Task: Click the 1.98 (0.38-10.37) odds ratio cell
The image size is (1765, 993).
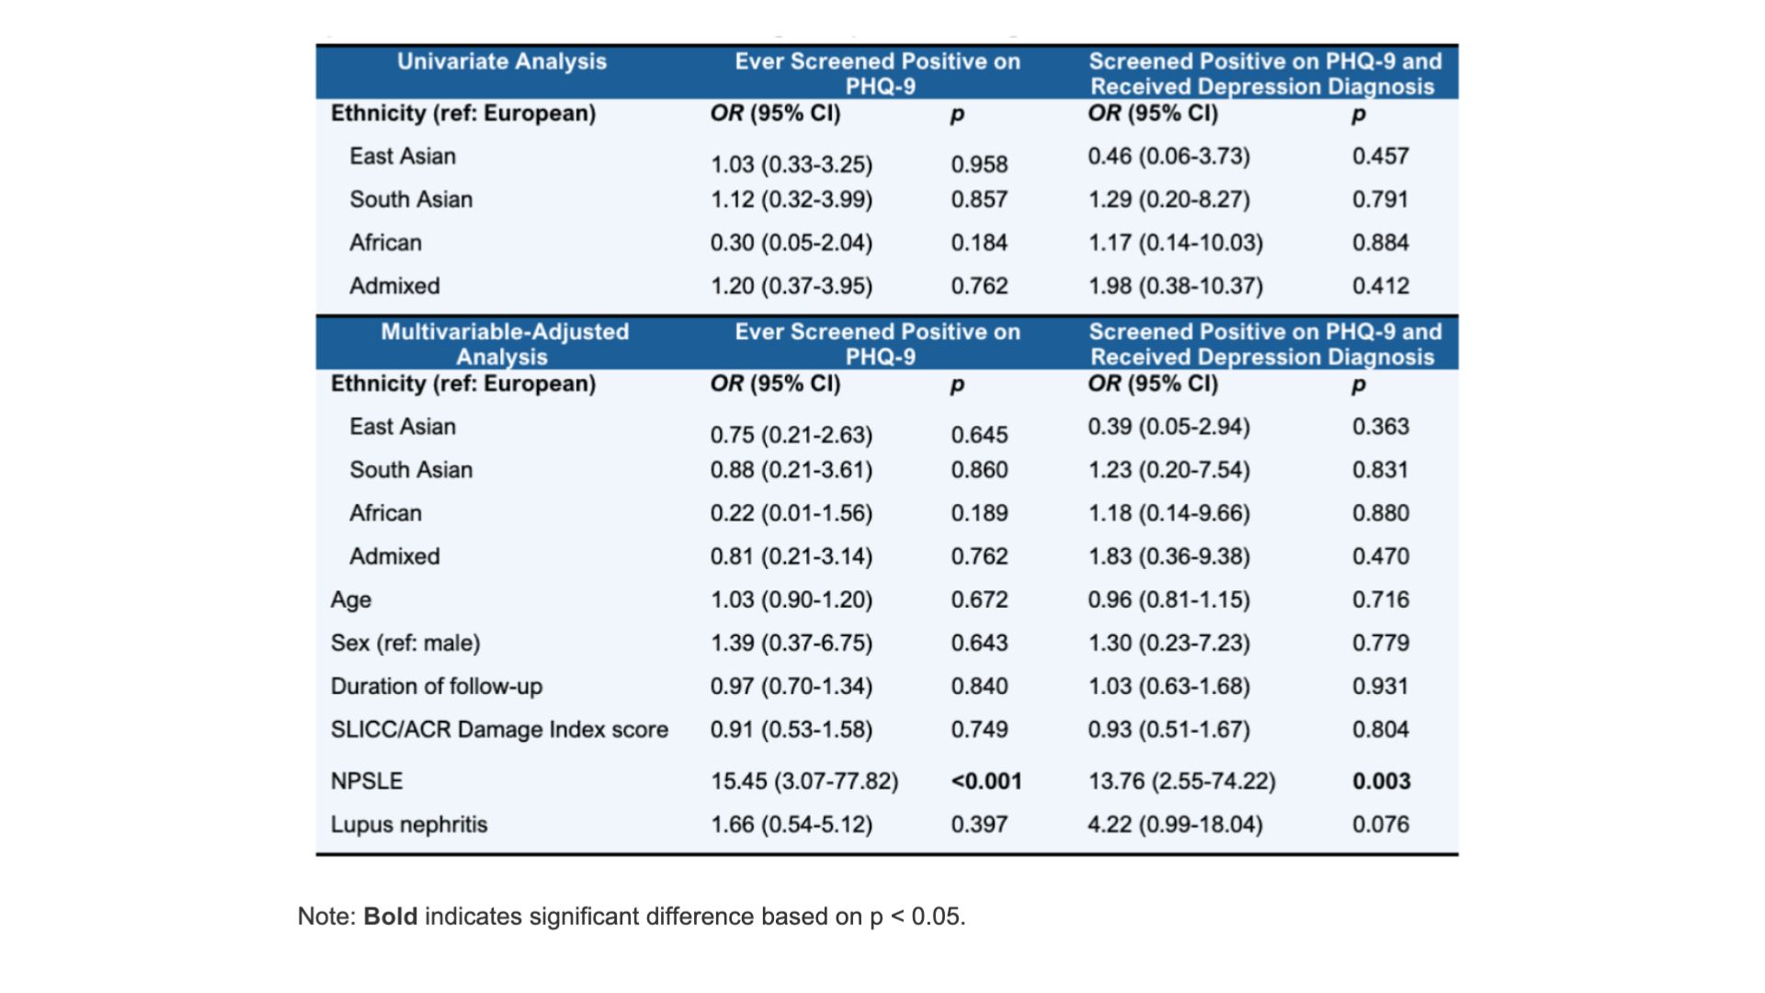Action: coord(1175,286)
